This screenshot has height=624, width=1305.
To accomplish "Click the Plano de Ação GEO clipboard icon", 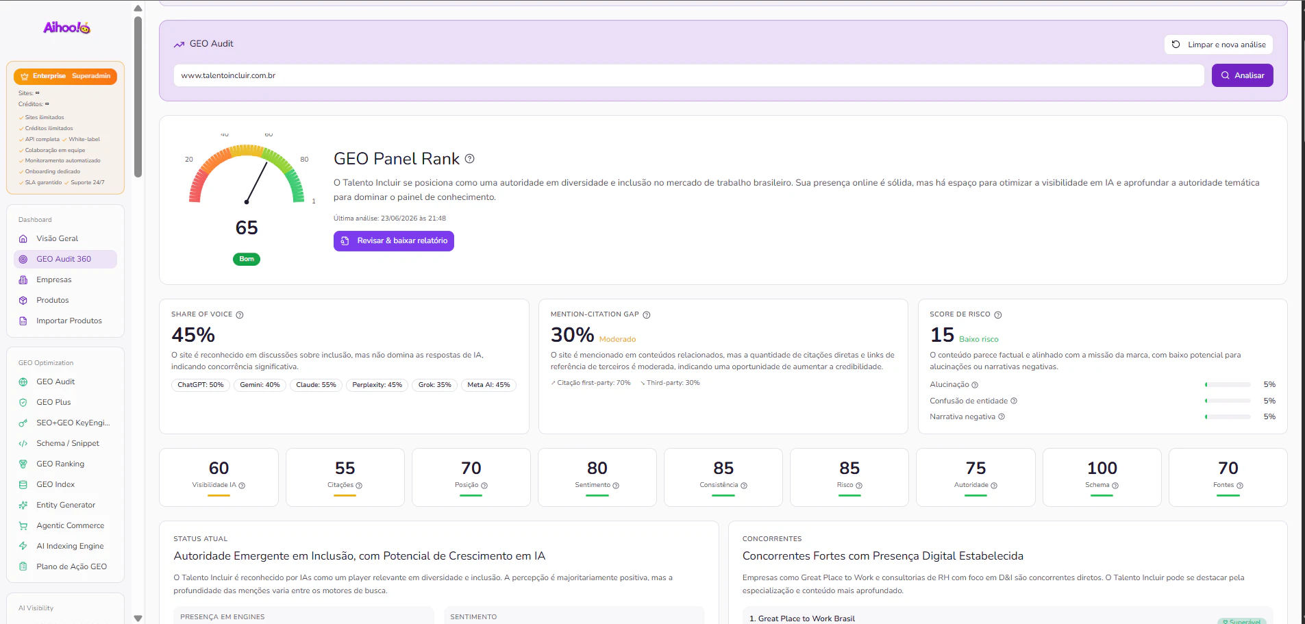I will pos(23,566).
